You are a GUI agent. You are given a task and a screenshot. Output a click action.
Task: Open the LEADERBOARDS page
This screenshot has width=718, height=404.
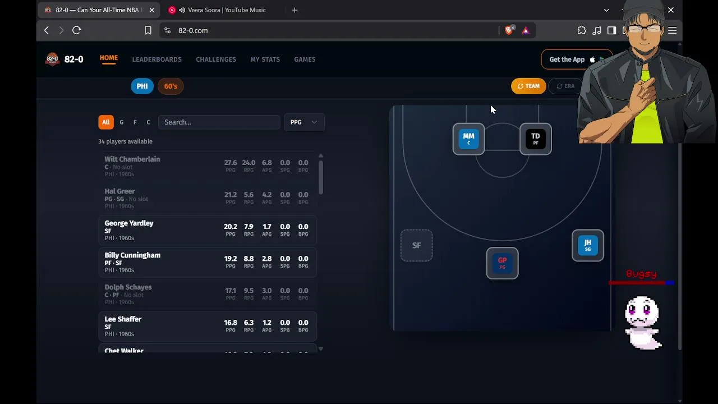coord(157,59)
